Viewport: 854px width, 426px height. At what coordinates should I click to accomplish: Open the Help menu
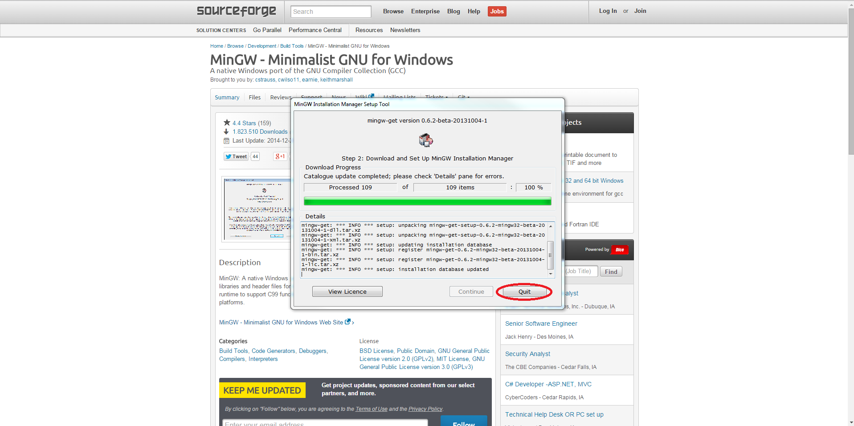pyautogui.click(x=474, y=11)
